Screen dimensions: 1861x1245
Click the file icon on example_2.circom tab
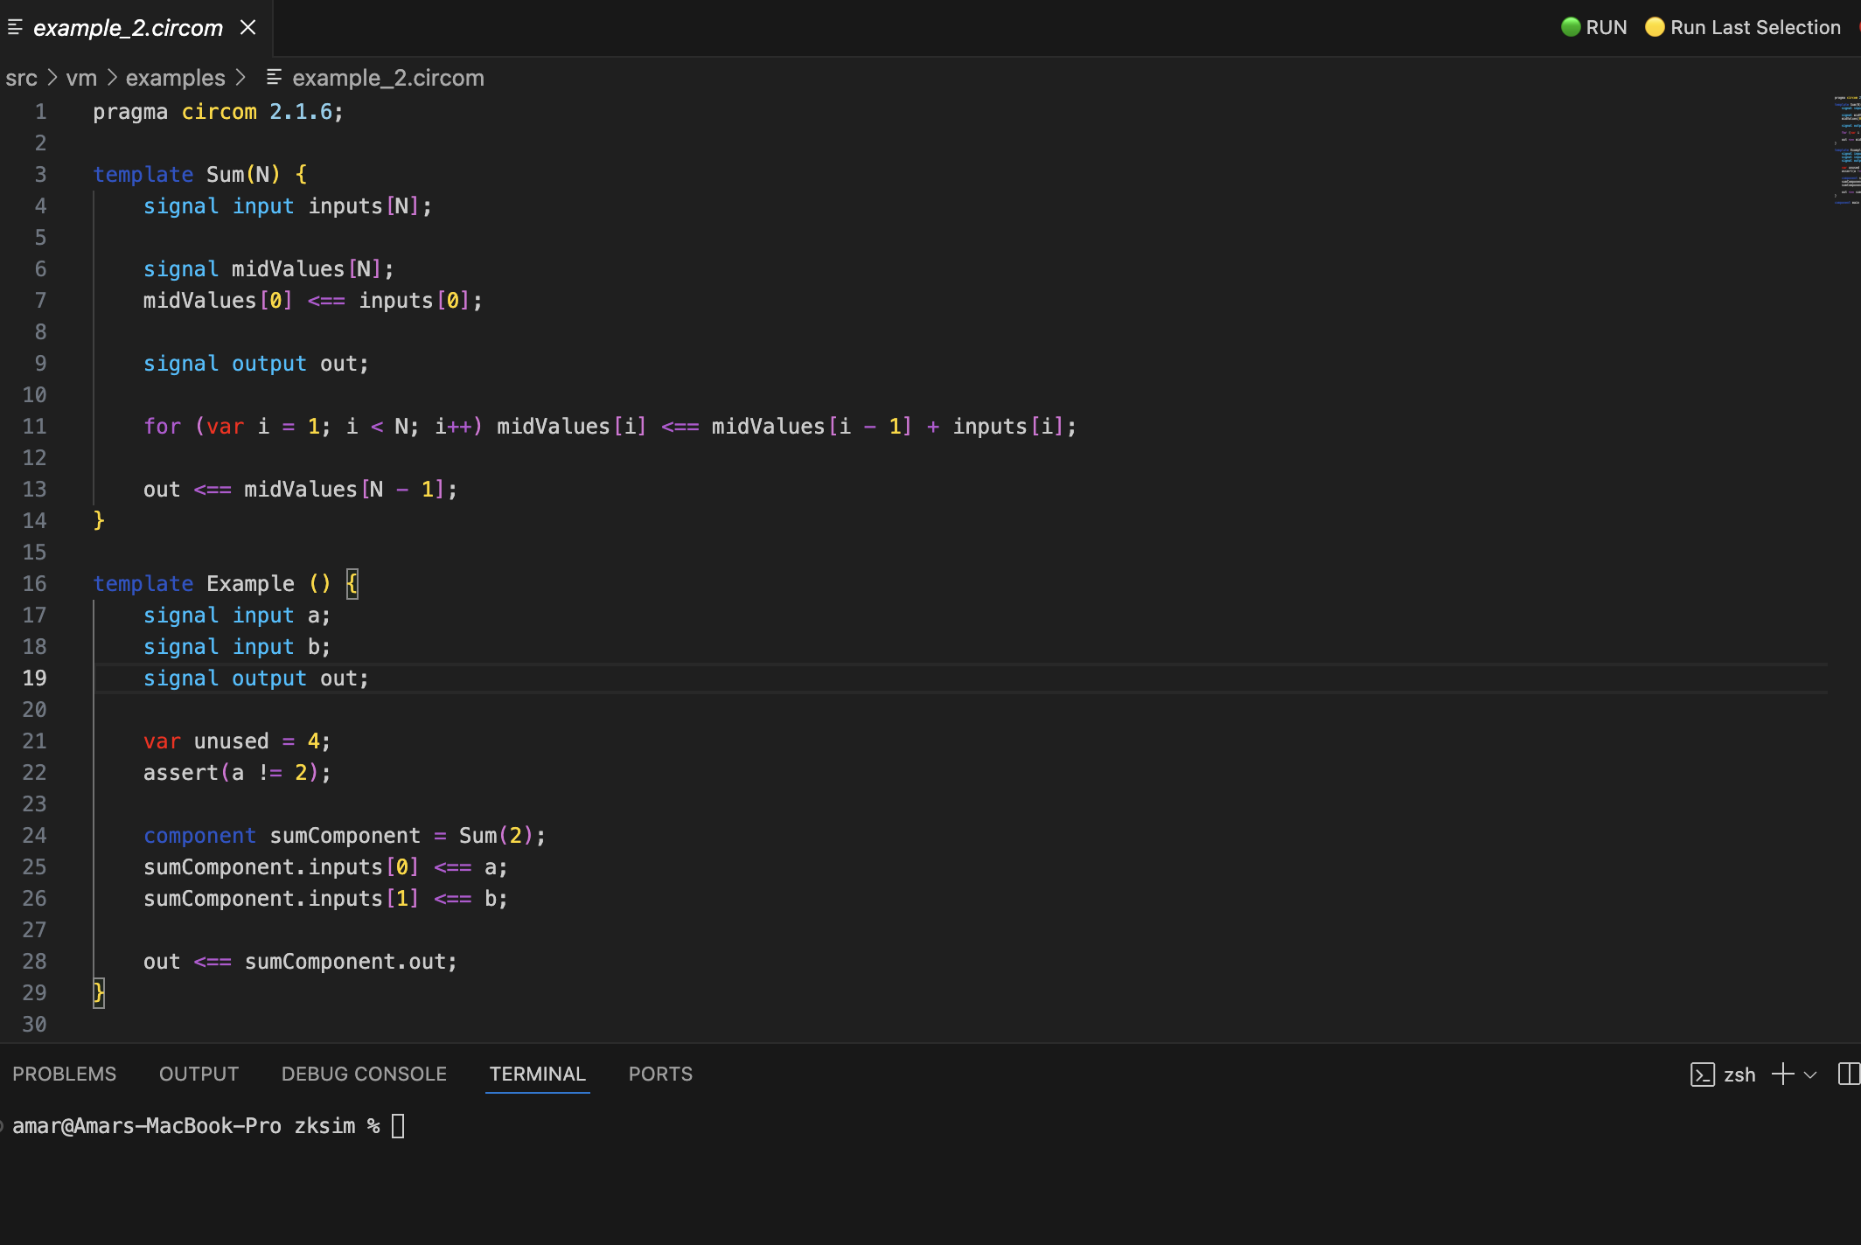click(15, 28)
